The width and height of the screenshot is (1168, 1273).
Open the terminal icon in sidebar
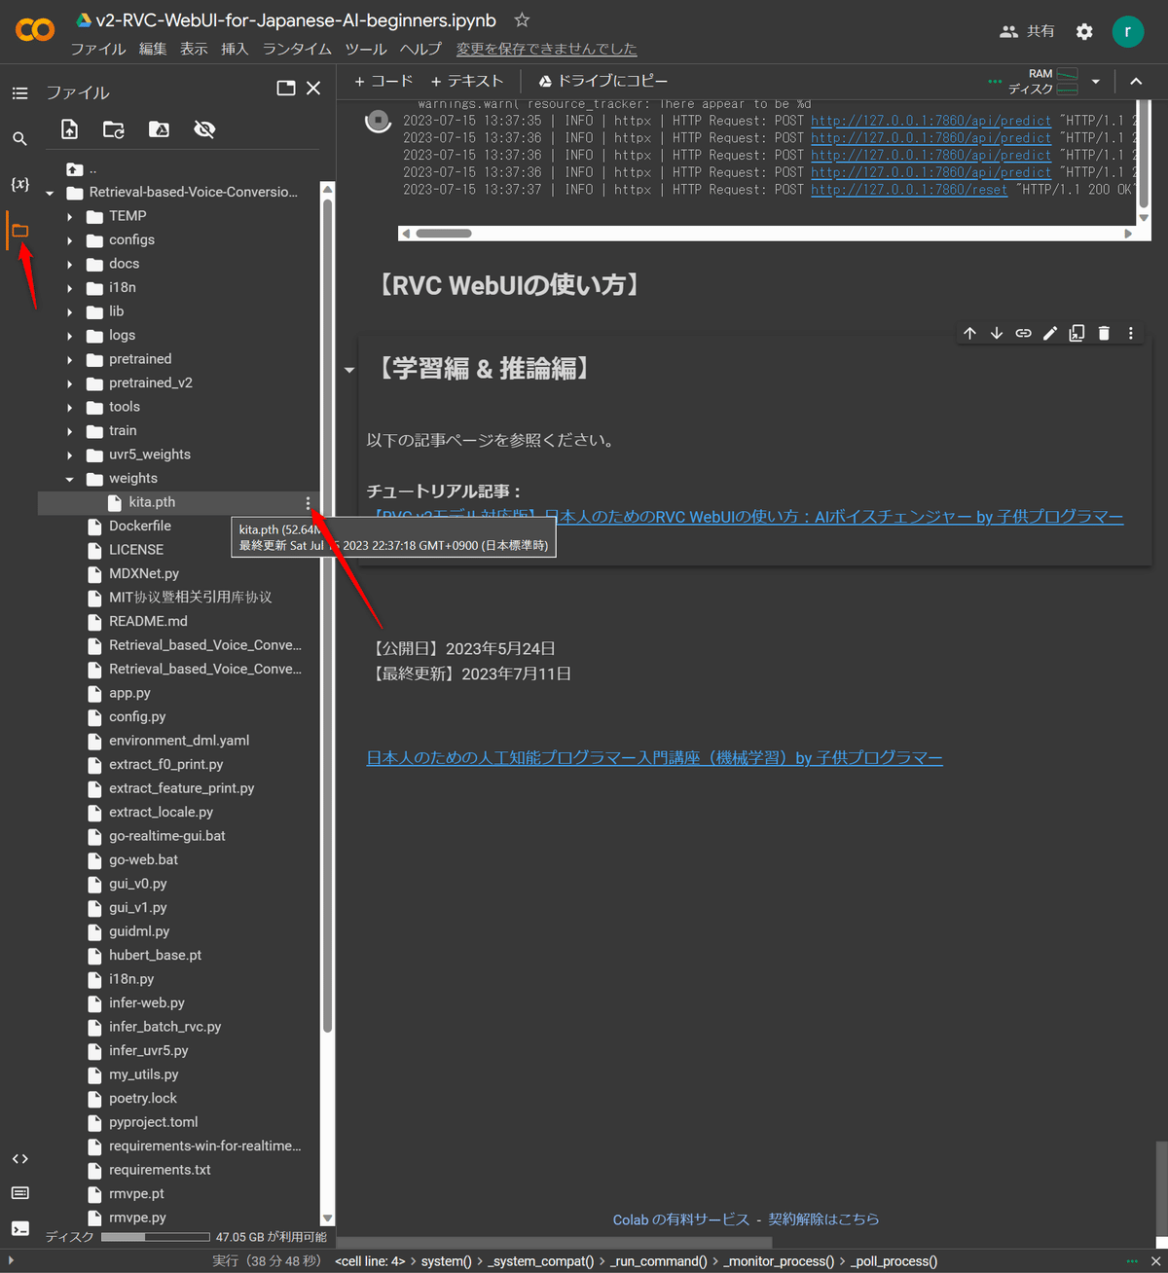click(19, 1228)
